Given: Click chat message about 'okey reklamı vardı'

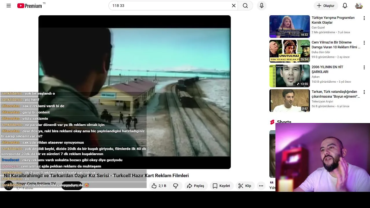Looking at the screenshot, I should click(x=72, y=160).
